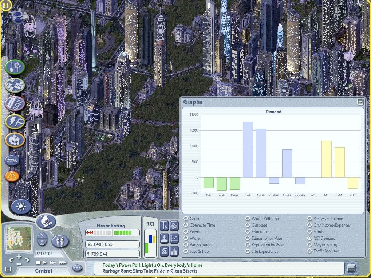Show the City Income/Expenses graph
This screenshot has height=278, width=371.
point(309,225)
